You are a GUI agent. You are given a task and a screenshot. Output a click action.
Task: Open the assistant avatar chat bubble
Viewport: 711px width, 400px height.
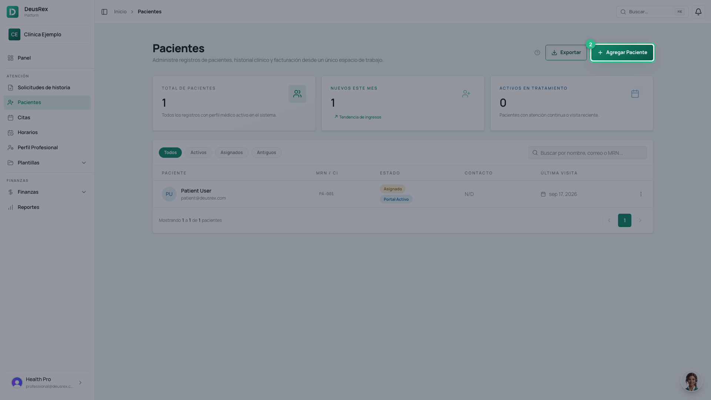(x=691, y=381)
